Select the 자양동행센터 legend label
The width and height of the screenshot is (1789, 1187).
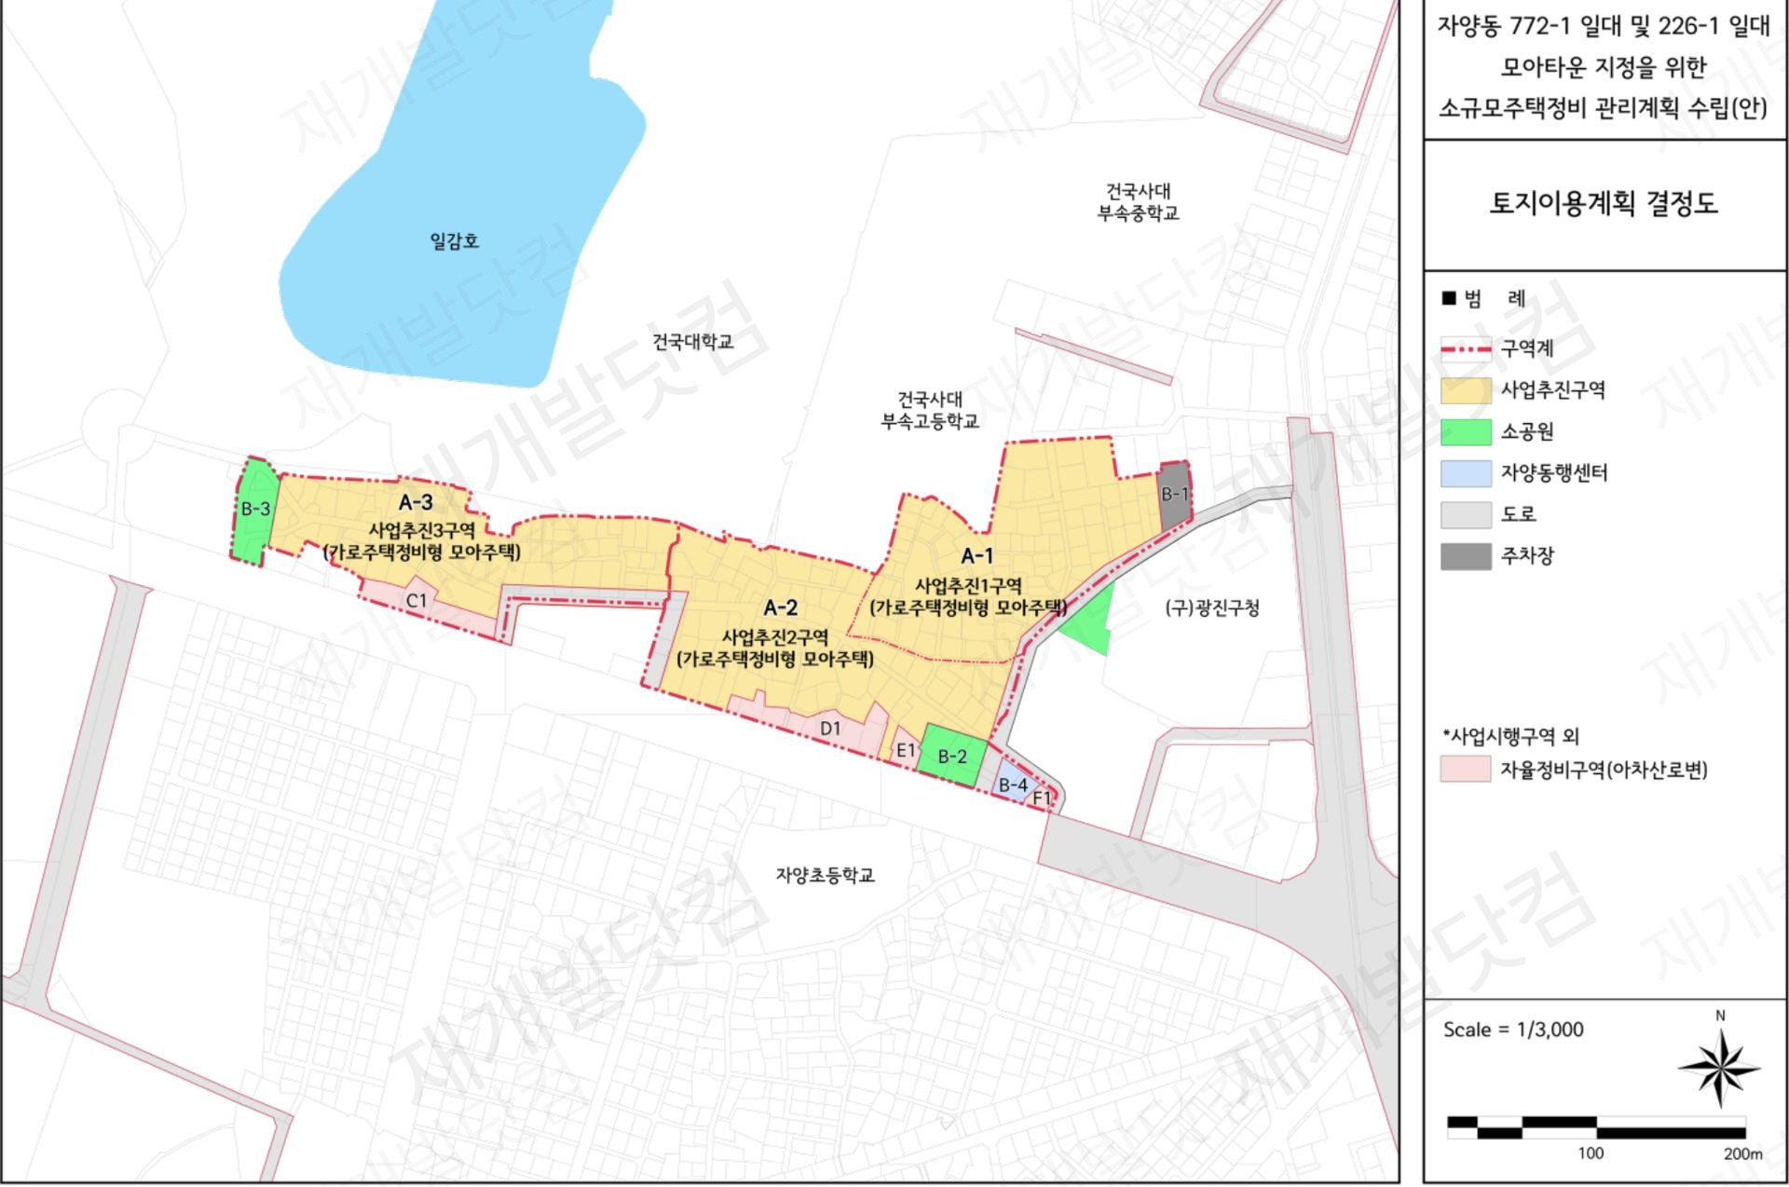coord(1554,473)
